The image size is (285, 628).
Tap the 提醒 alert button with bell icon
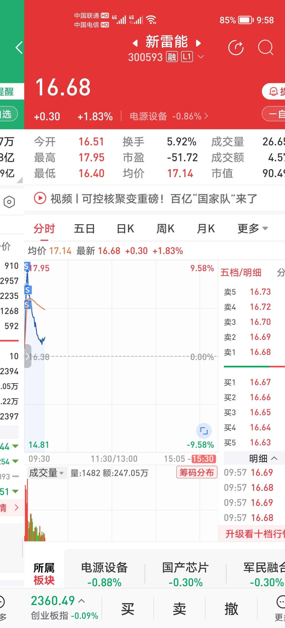pyautogui.click(x=274, y=92)
